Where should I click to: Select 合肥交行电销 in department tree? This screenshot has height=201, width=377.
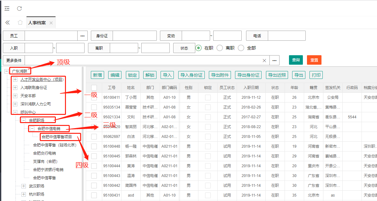44,153
